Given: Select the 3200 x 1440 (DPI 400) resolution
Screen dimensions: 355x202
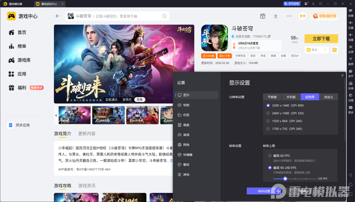Looking at the screenshot, I should pos(268,105).
